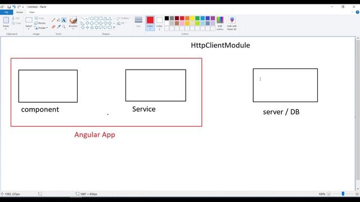Screen dimensions: 360x202
Task: Click the 'component' label on canvas
Action: tap(40, 109)
